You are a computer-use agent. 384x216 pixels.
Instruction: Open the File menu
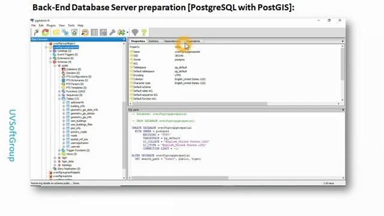point(34,25)
